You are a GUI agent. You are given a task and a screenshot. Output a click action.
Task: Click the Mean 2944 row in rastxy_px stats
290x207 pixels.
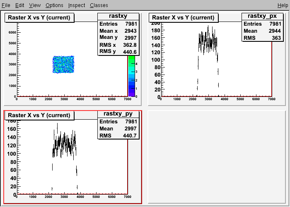262,31
